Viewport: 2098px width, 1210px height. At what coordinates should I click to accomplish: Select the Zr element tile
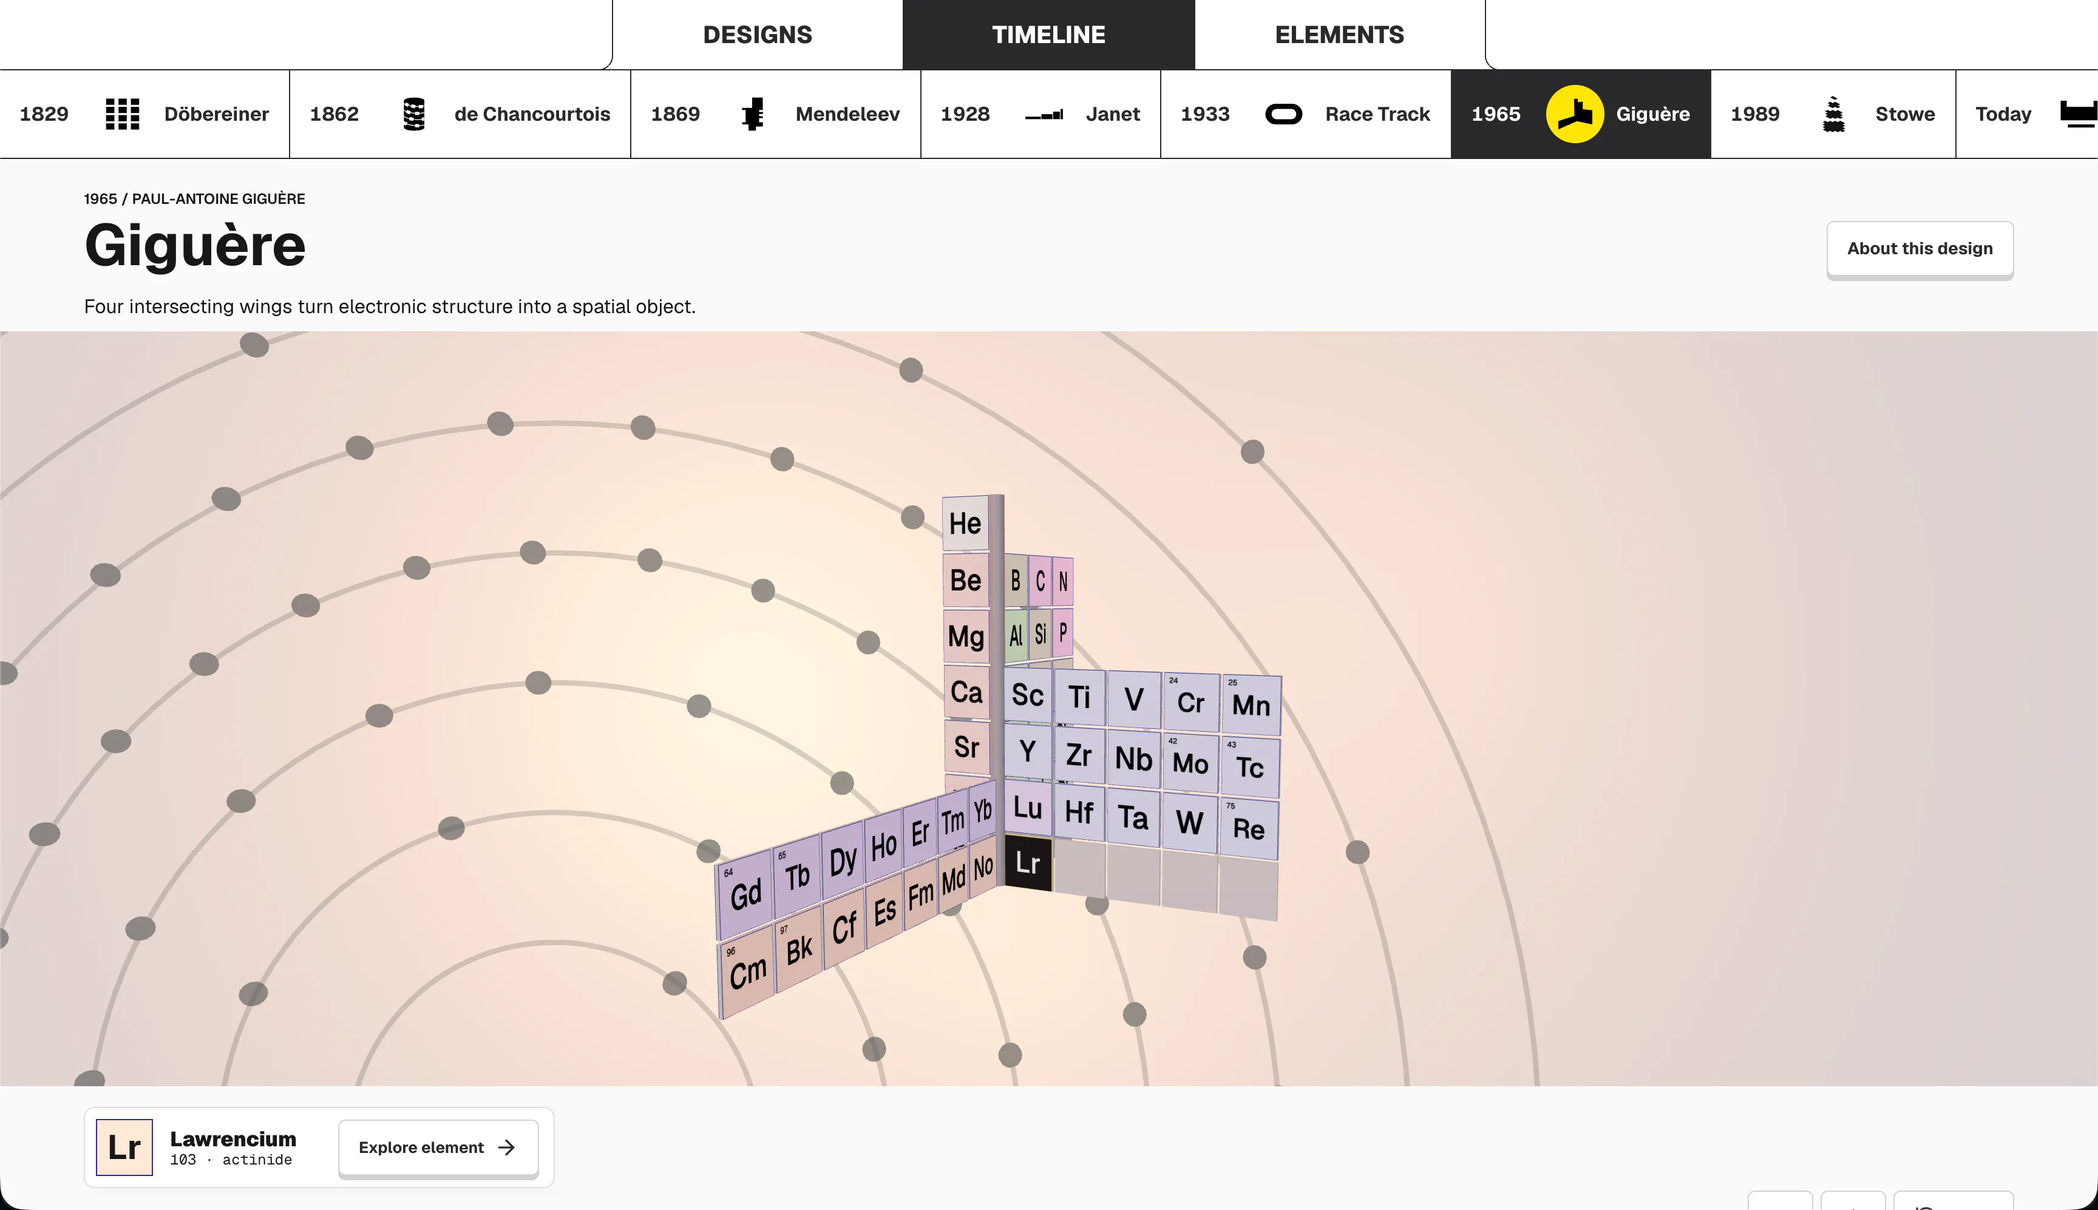1079,755
